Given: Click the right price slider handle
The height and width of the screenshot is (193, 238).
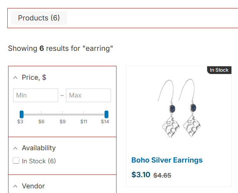Looking at the screenshot, I should [106, 114].
